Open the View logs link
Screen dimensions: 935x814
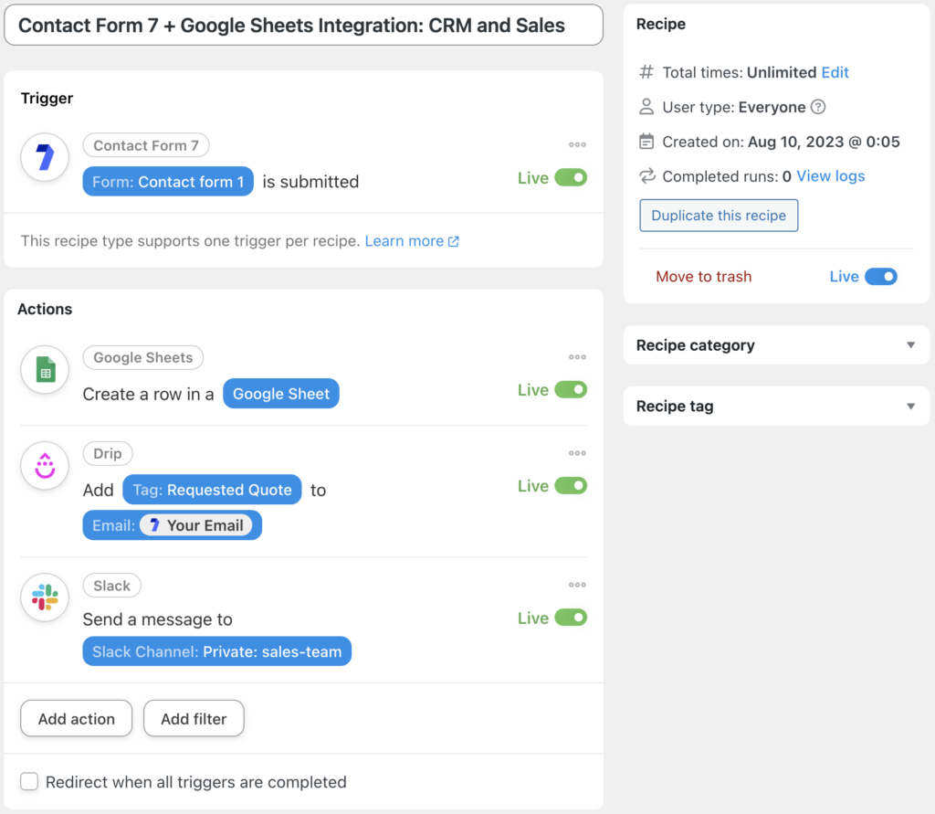(830, 175)
